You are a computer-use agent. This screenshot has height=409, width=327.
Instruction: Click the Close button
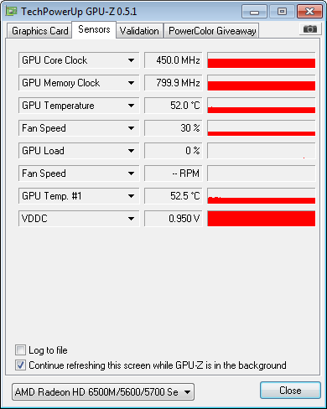(290, 391)
